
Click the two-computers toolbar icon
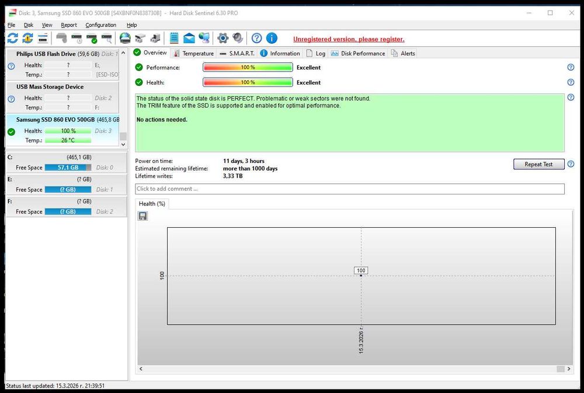(x=140, y=38)
